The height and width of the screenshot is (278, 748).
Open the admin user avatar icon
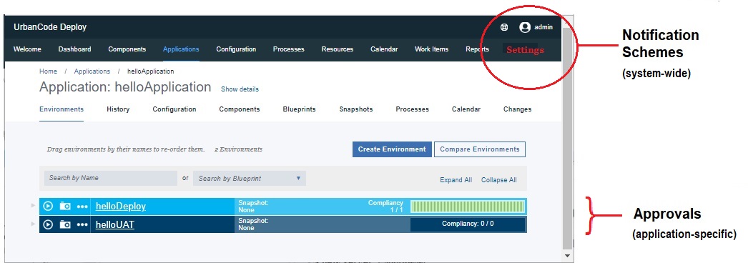pyautogui.click(x=525, y=27)
